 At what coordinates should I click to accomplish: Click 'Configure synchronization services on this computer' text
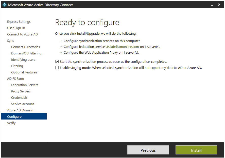[102, 41]
